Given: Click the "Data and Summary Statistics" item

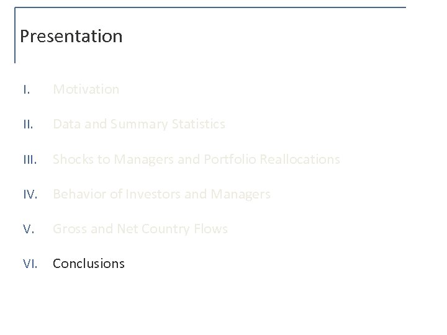Looking at the screenshot, I should [x=138, y=124].
